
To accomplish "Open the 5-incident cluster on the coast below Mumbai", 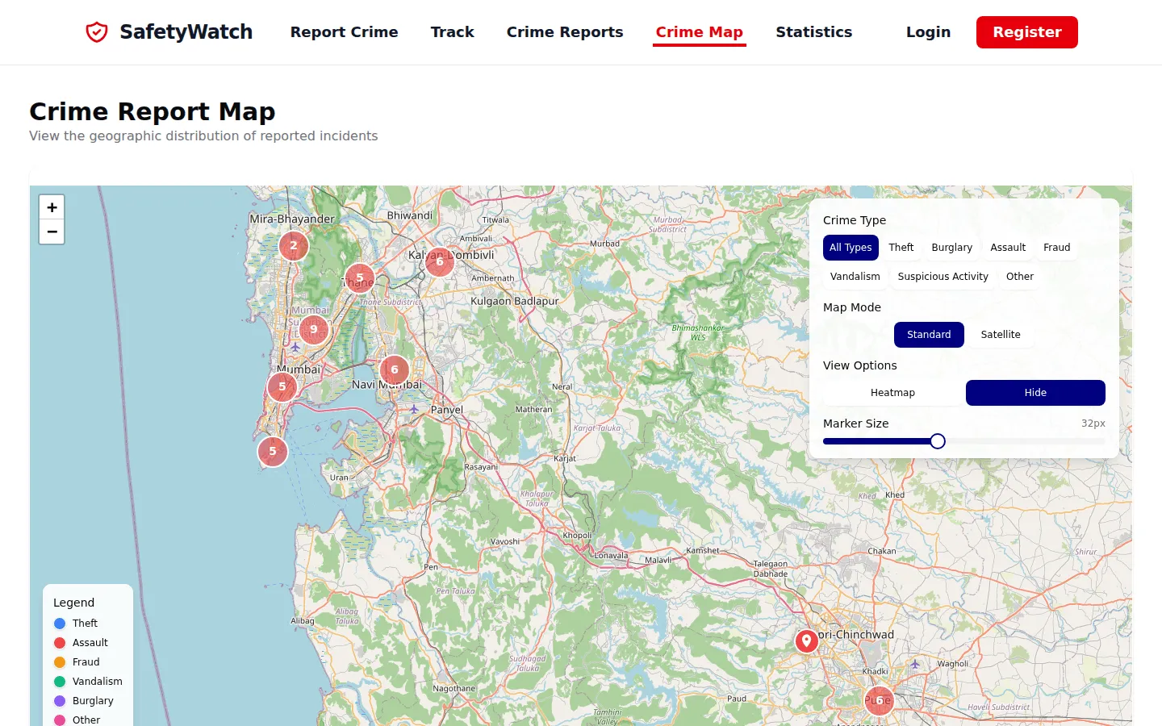I will (x=273, y=452).
